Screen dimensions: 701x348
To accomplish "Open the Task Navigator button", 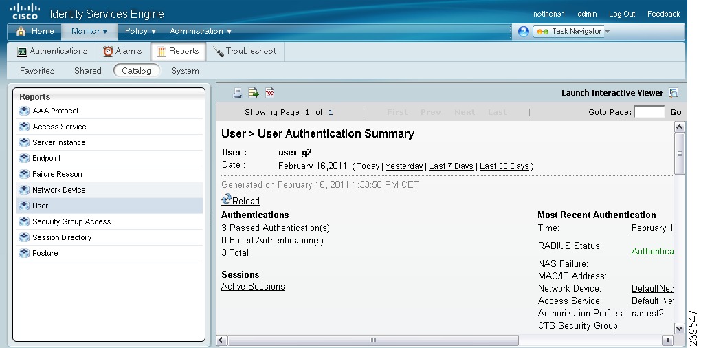I will (568, 32).
